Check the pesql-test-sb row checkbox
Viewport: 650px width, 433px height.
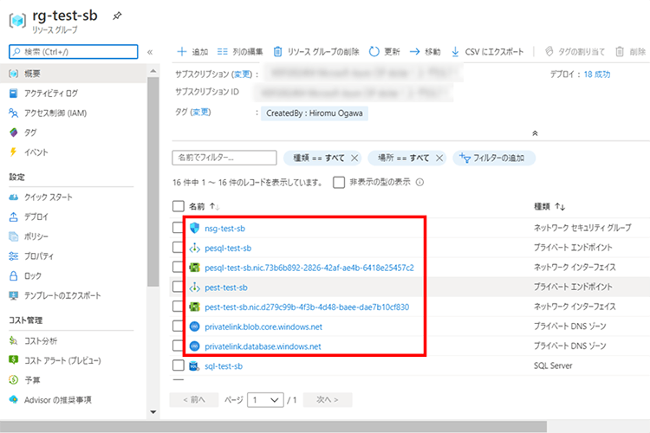(179, 248)
